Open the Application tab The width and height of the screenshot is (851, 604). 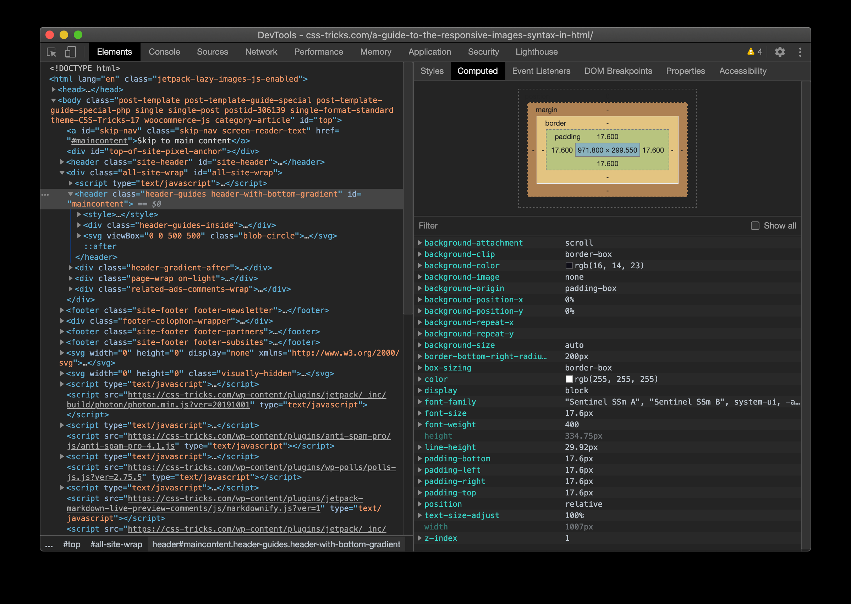pyautogui.click(x=430, y=52)
